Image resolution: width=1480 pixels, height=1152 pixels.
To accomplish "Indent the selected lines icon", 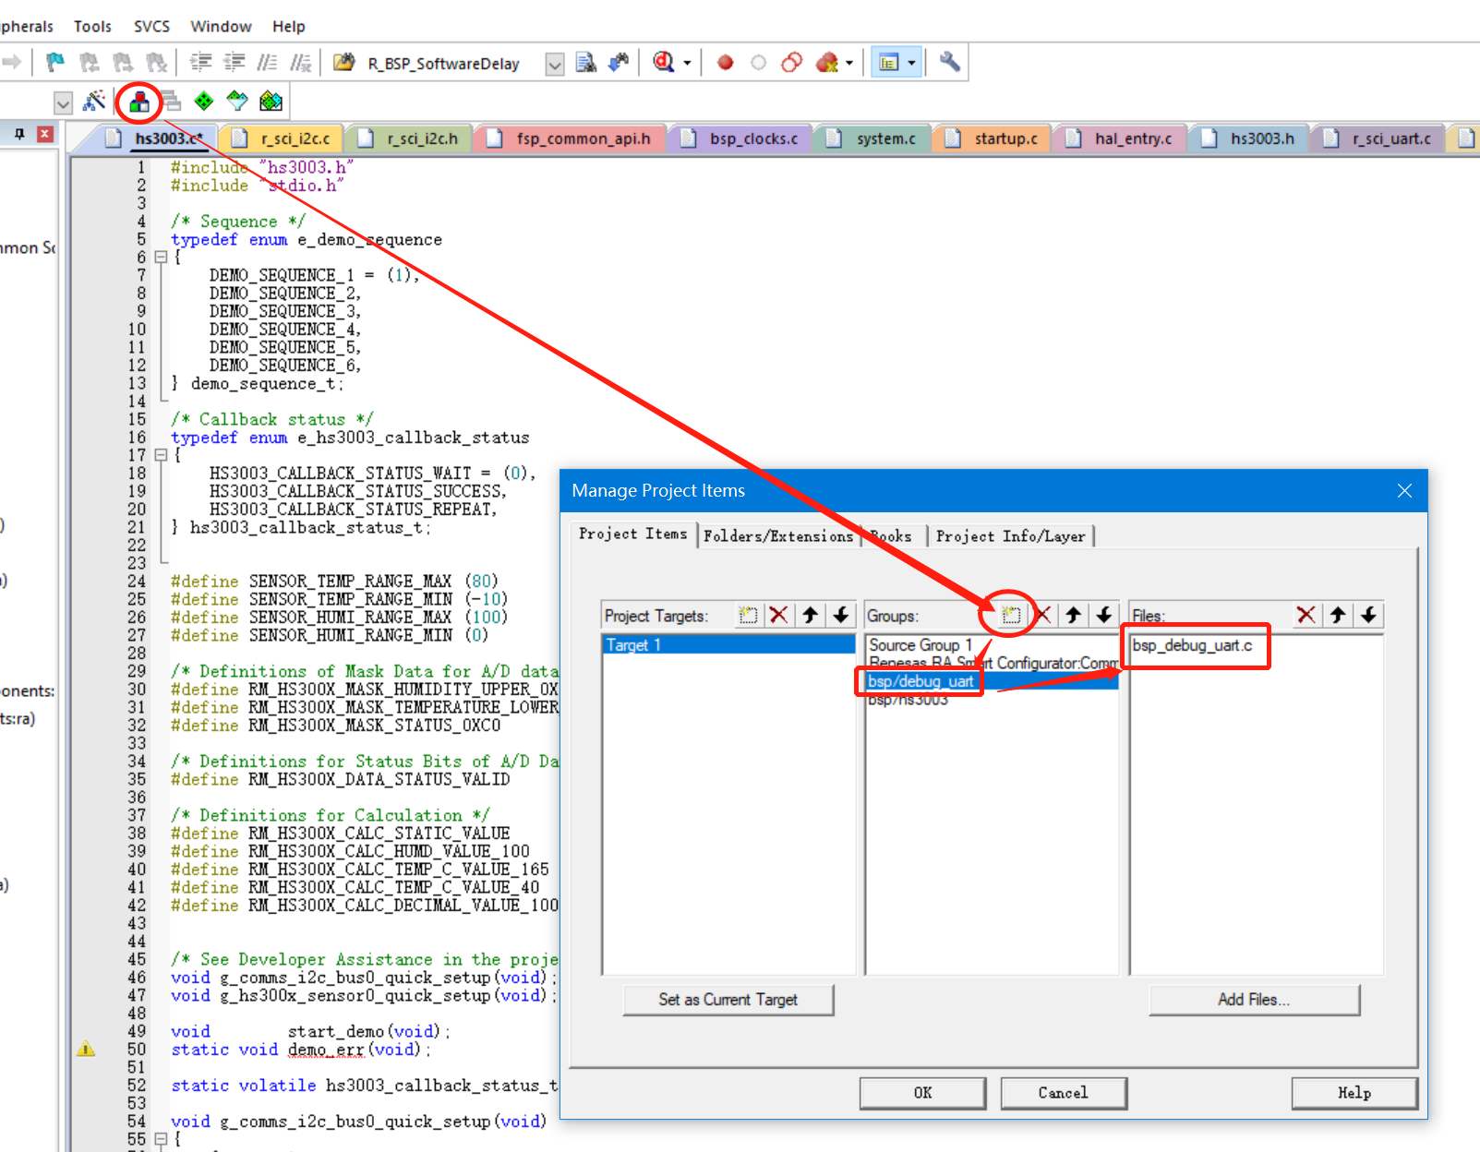I will point(200,62).
